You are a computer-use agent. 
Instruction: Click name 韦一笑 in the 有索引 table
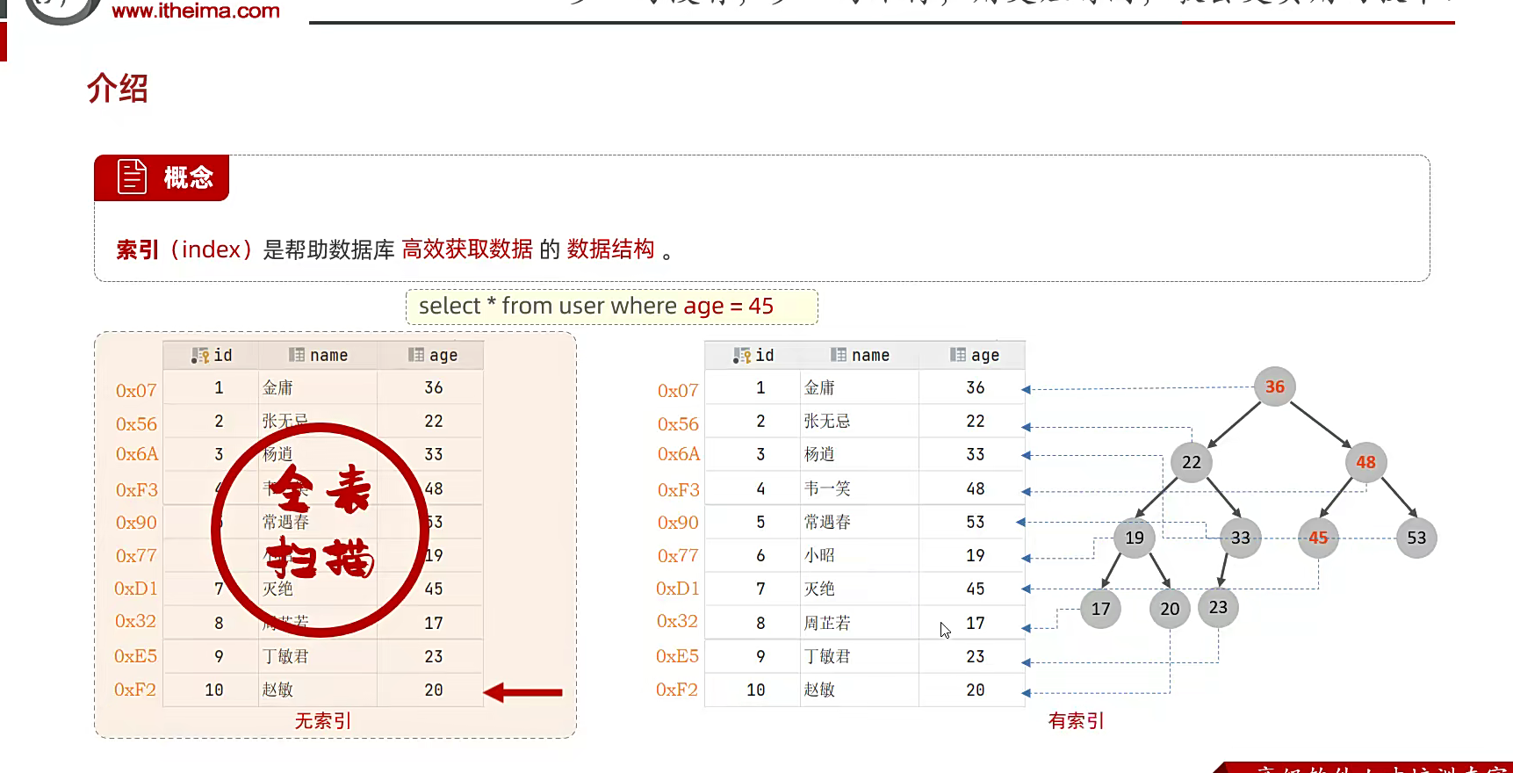point(827,488)
